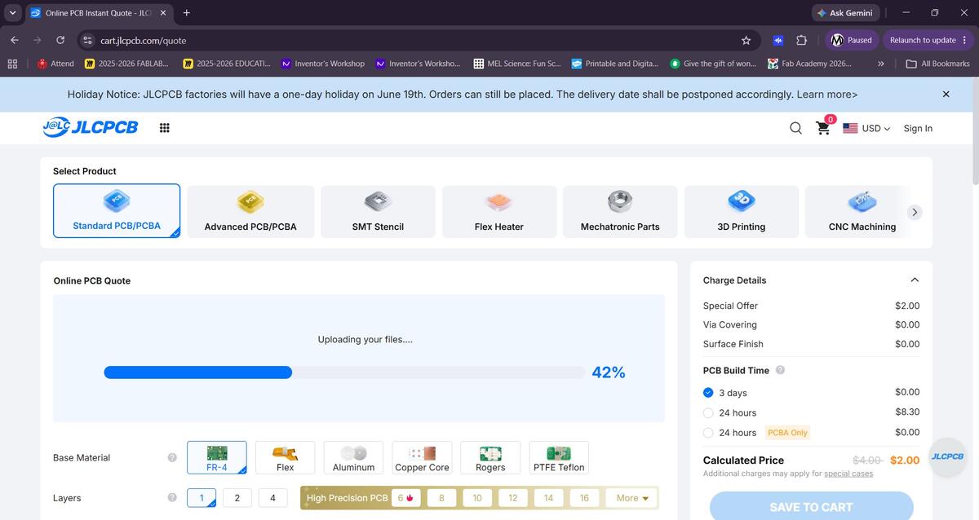This screenshot has height=520, width=979.
Task: Collapse the Charge Details panel
Action: (915, 280)
